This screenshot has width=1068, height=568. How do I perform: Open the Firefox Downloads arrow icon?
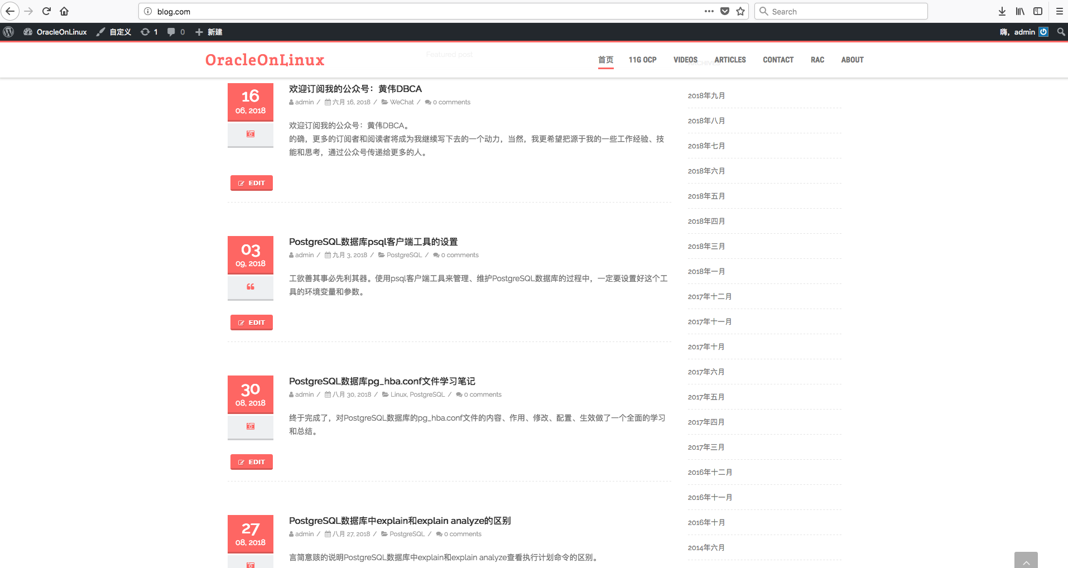1002,11
